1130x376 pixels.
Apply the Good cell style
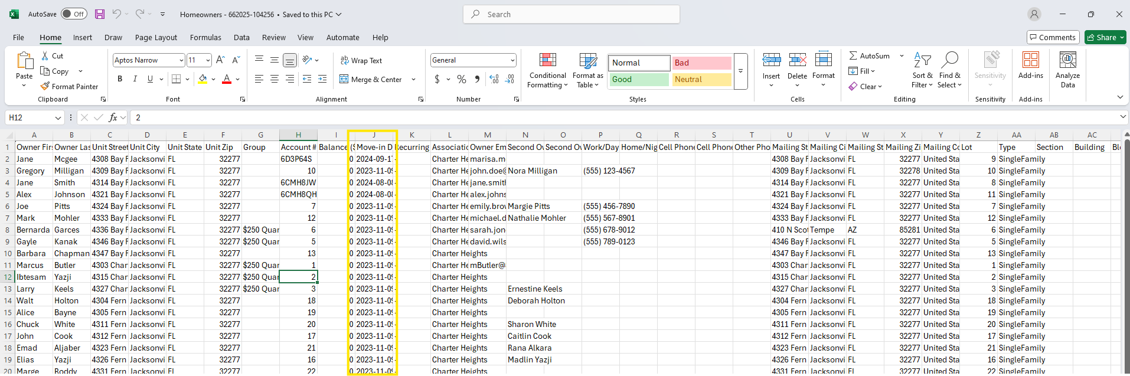639,79
